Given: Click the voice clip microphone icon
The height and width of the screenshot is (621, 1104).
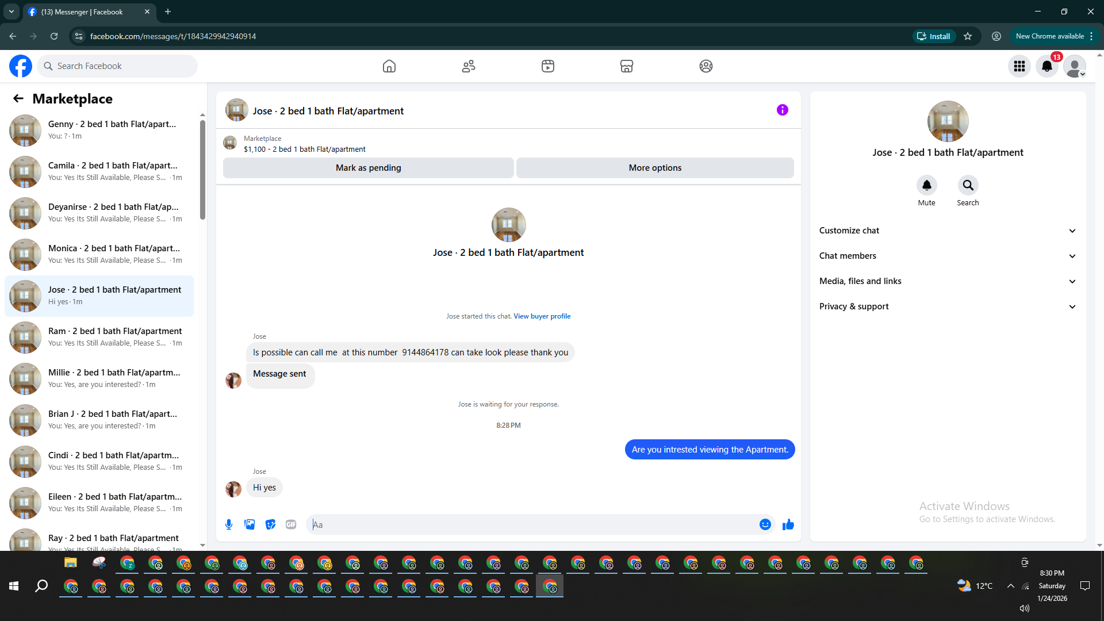Looking at the screenshot, I should pos(229,524).
